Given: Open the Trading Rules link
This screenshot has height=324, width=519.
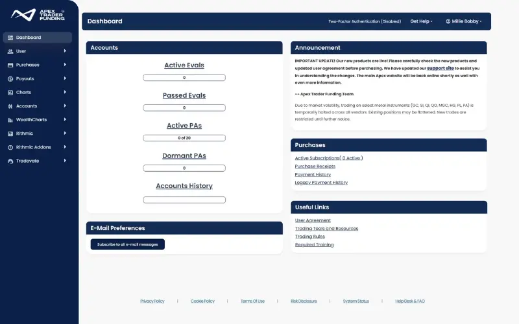Looking at the screenshot, I should click(310, 237).
